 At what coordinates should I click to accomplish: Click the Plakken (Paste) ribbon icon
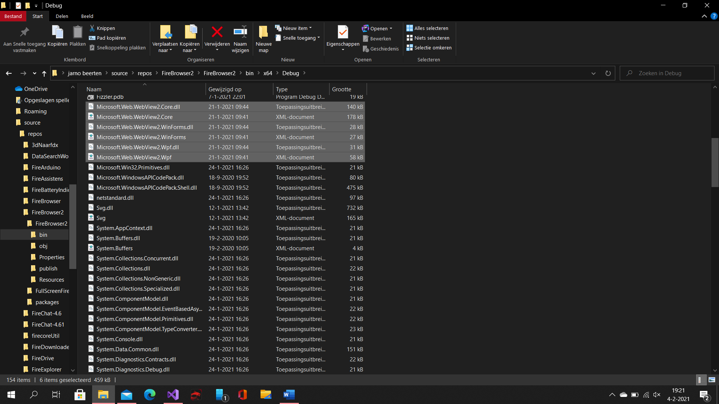click(78, 36)
